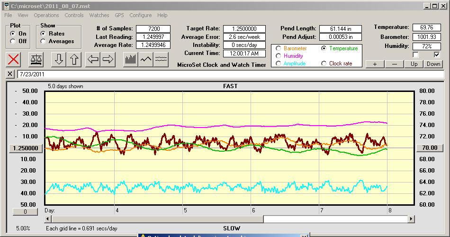Click the MicroSet app icon in title bar
450x237 pixels.
(6, 6)
